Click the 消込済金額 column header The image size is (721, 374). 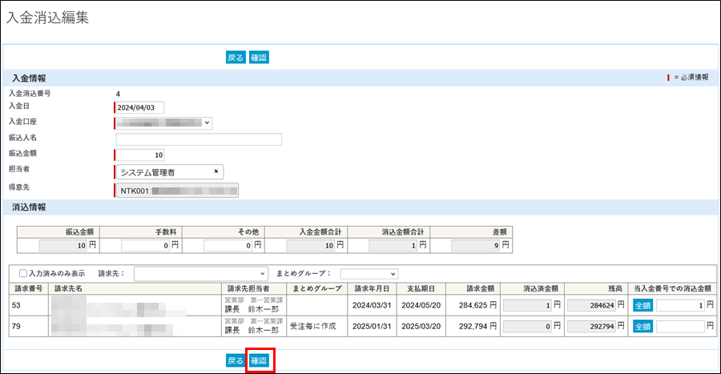point(533,288)
